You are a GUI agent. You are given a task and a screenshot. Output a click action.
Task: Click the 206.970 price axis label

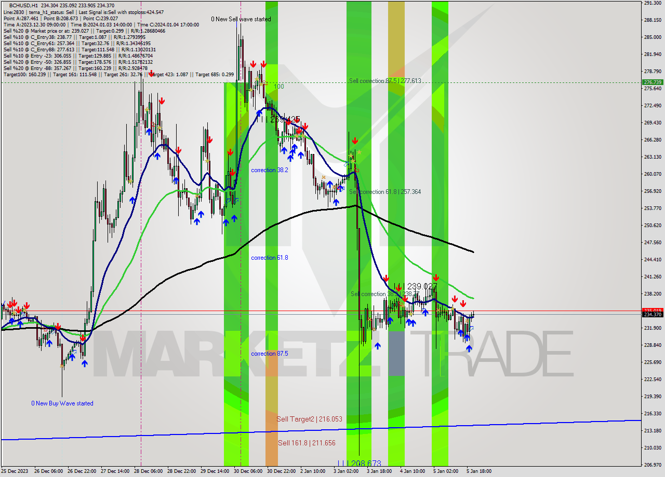point(652,465)
